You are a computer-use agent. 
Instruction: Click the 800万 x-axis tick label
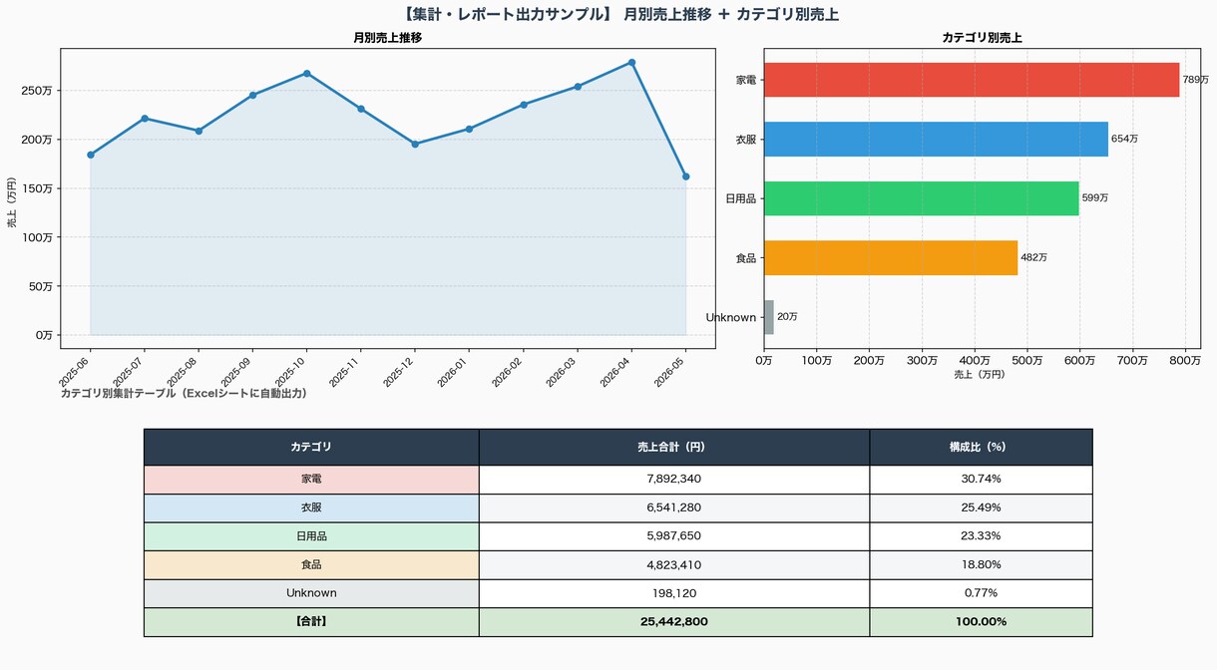pos(1184,360)
